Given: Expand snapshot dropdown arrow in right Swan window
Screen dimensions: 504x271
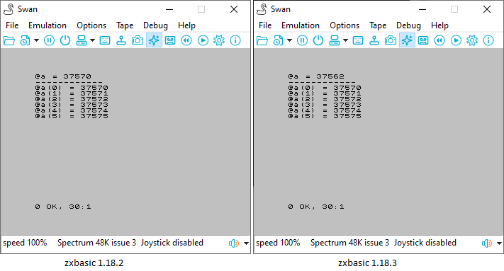Looking at the screenshot, I should point(289,40).
